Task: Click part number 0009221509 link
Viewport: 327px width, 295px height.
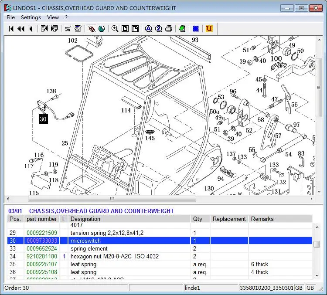Action: [41, 233]
